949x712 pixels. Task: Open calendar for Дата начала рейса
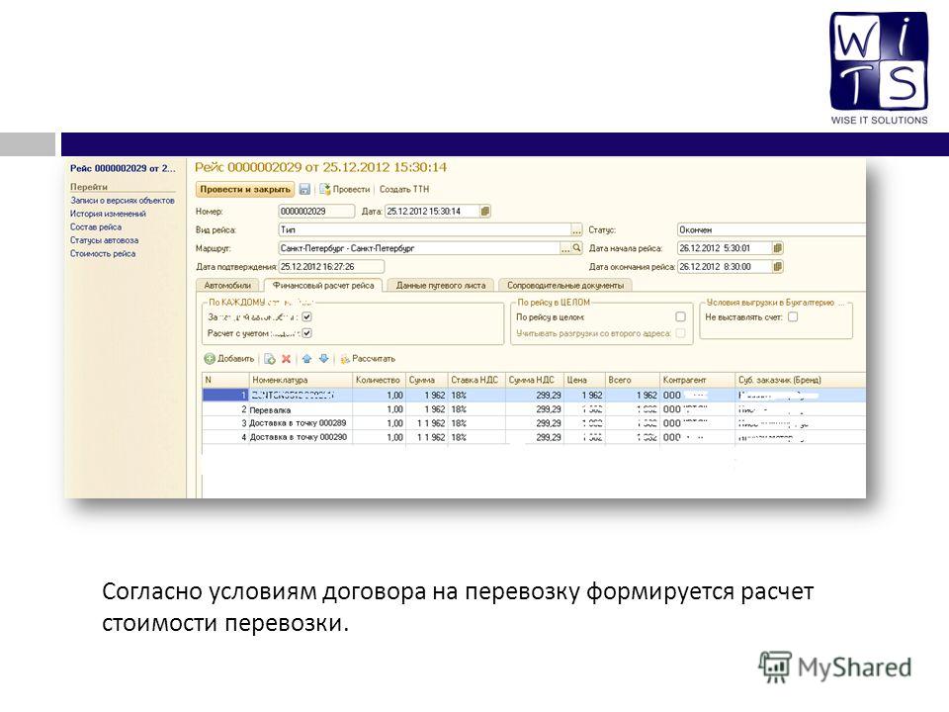[778, 248]
